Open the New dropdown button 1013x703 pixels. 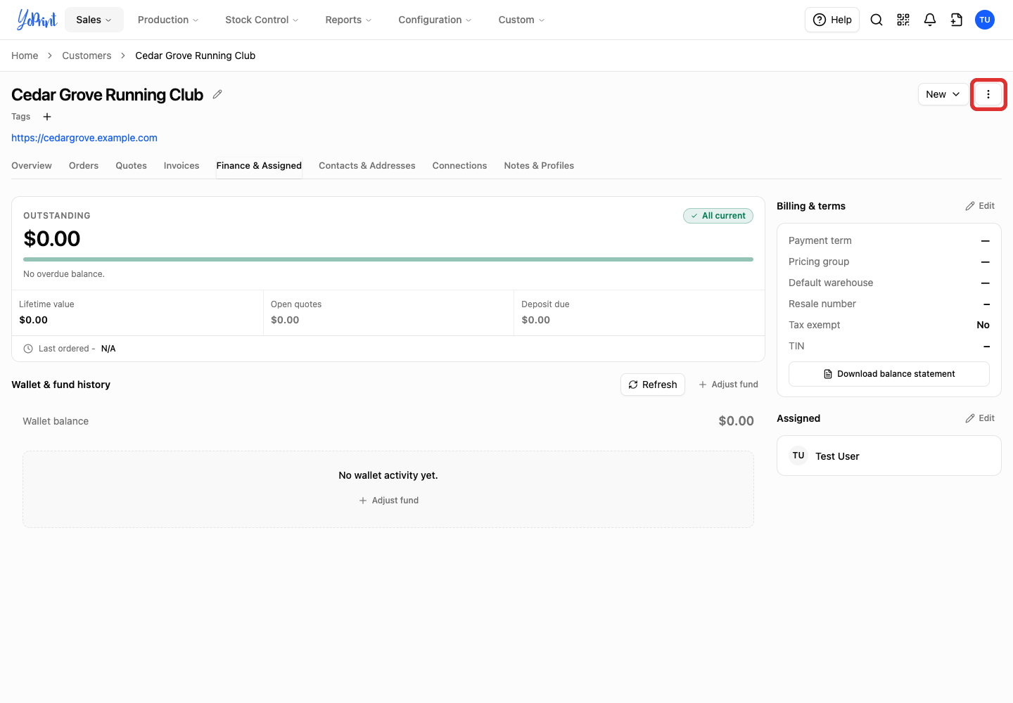pos(943,94)
